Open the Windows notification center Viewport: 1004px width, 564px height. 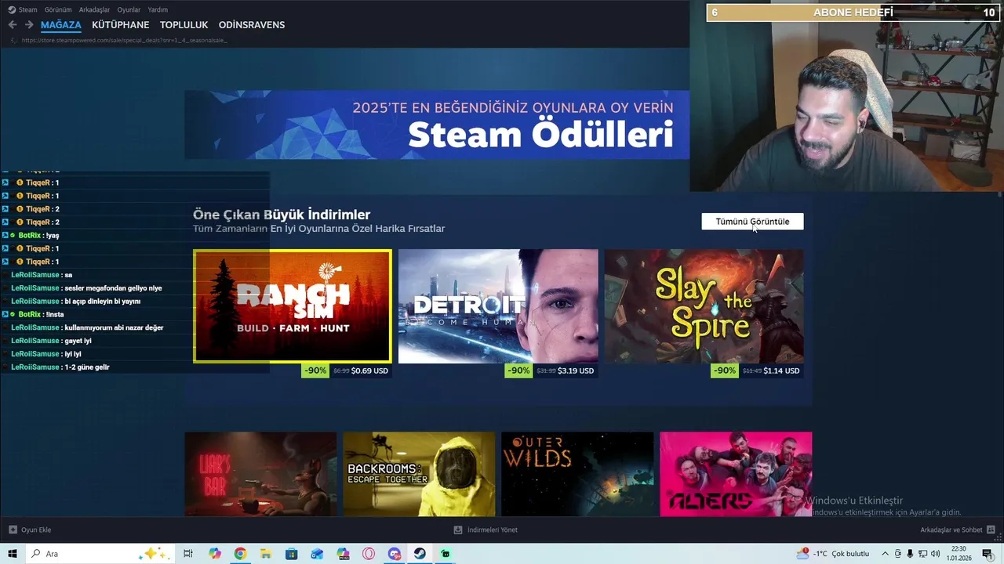988,554
